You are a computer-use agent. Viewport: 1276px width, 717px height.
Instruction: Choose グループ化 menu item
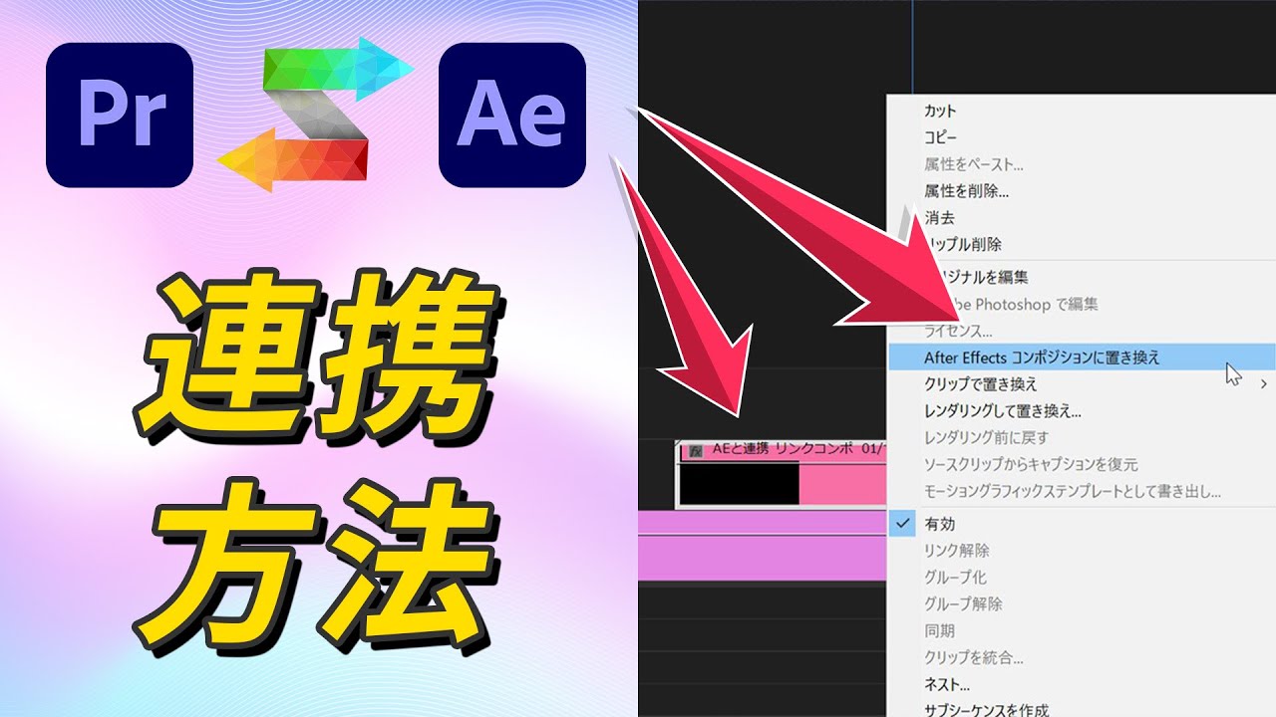(955, 578)
